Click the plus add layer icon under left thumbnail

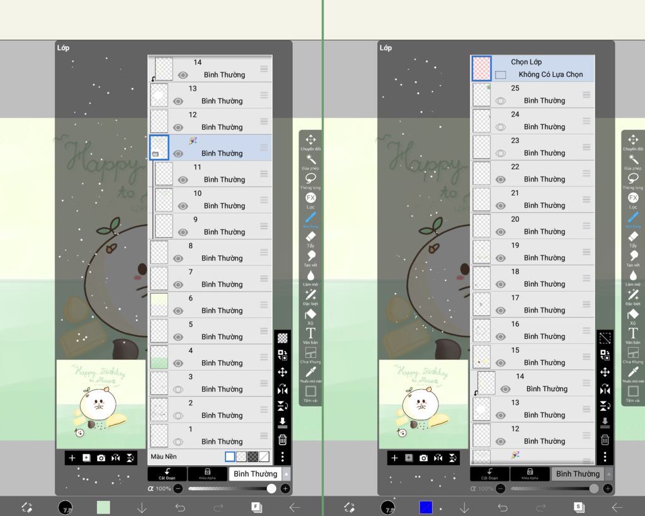coord(72,458)
